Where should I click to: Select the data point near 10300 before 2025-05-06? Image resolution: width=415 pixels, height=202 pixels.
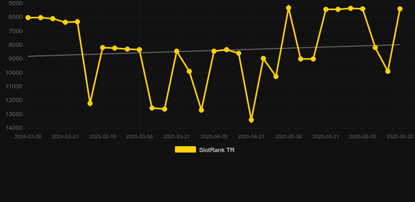point(276,76)
